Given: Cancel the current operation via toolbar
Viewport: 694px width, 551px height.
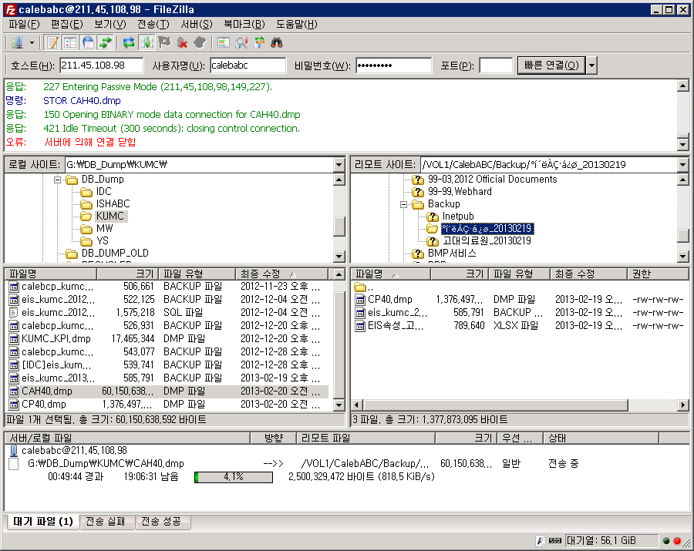Looking at the screenshot, I should tap(164, 42).
